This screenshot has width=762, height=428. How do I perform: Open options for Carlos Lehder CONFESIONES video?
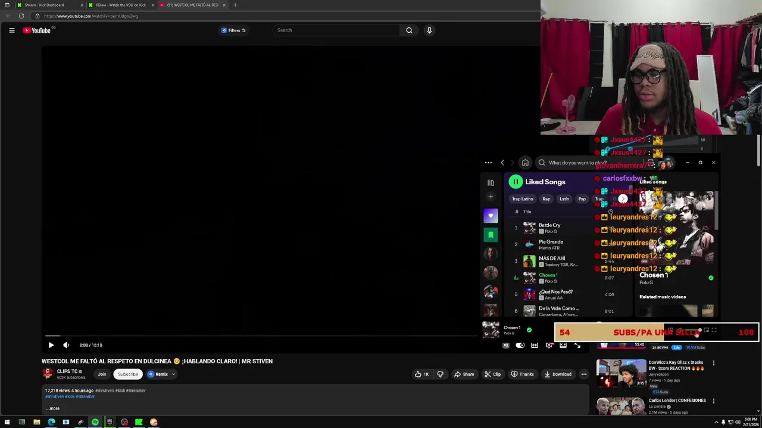[x=713, y=401]
